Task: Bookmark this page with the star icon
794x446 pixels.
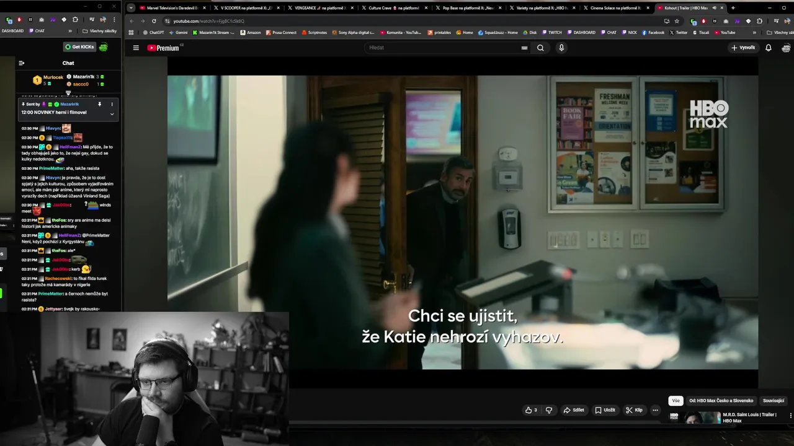Action: click(677, 20)
